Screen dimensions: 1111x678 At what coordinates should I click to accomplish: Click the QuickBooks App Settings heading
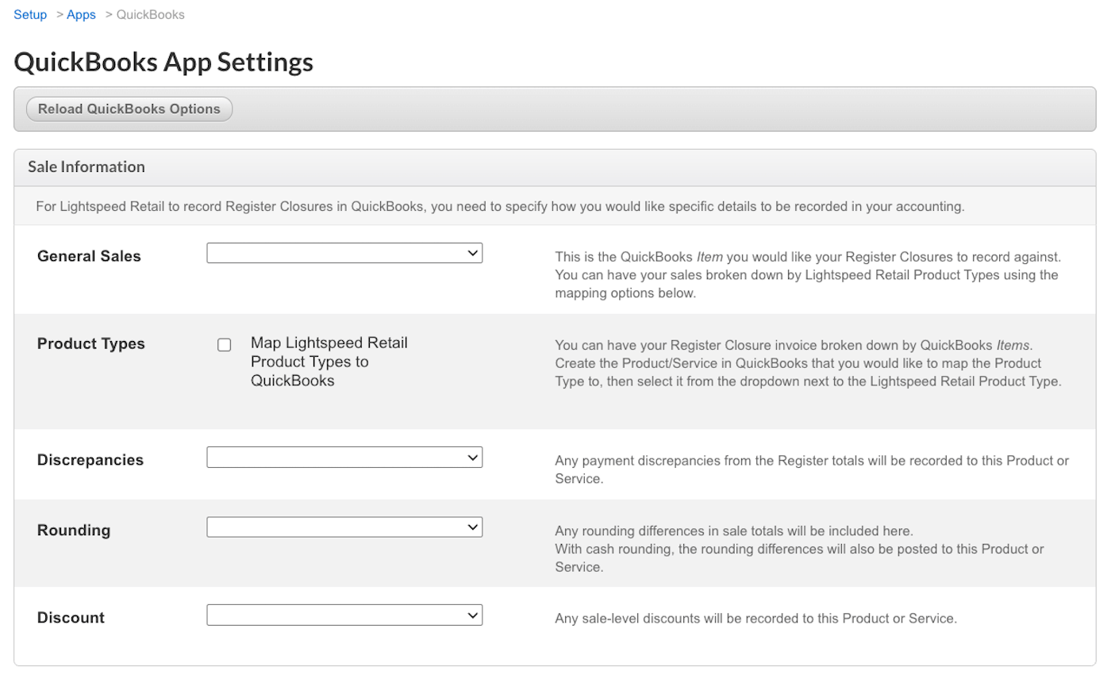pyautogui.click(x=163, y=62)
